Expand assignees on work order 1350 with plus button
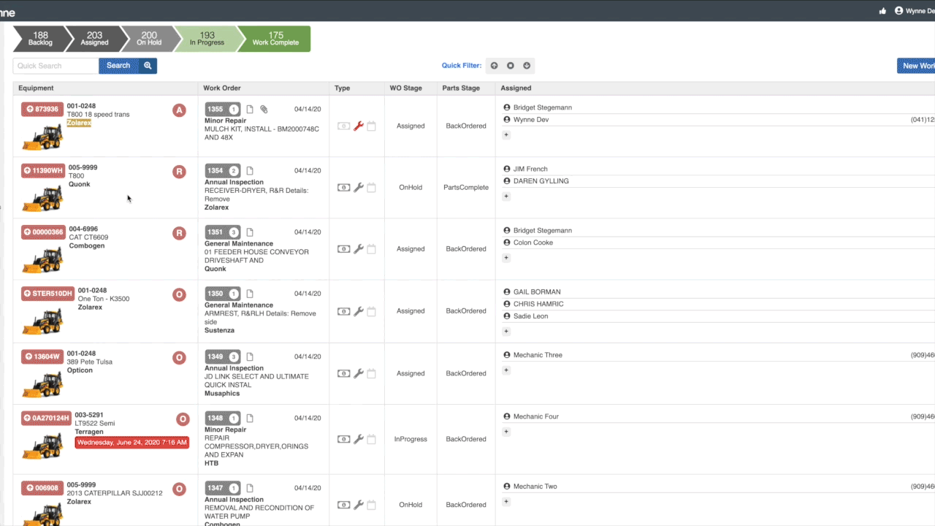Viewport: 935px width, 526px height. coord(505,331)
